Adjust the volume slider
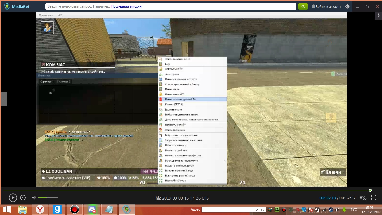Screen dimensions: 382x215 (47, 198)
